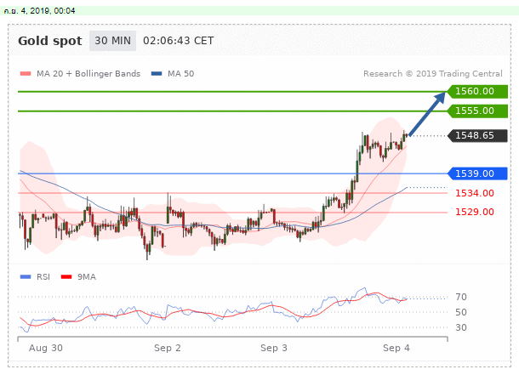Click the MA 50 blue legend swatch
This screenshot has width=519, height=375.
(157, 74)
